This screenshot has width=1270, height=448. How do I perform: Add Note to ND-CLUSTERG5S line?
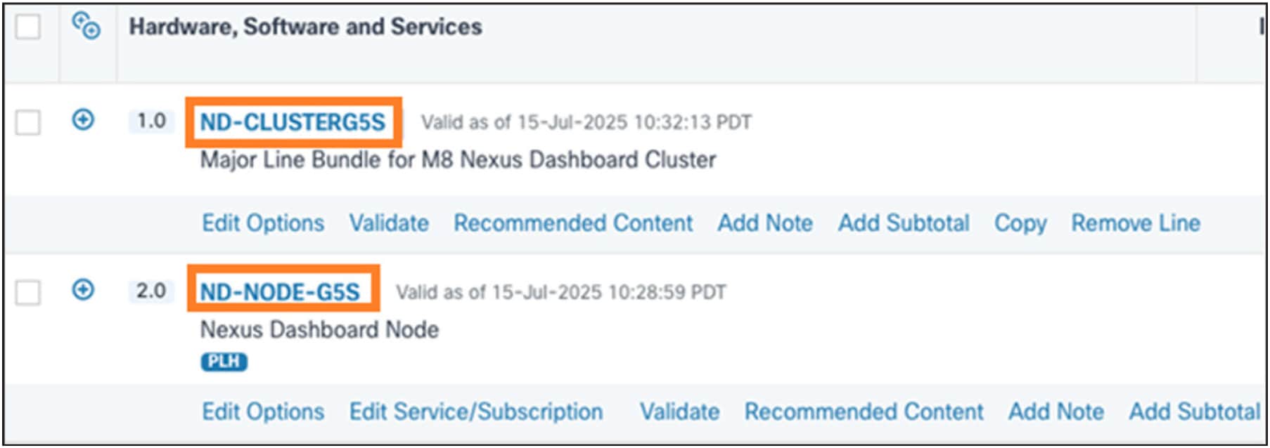(x=765, y=223)
